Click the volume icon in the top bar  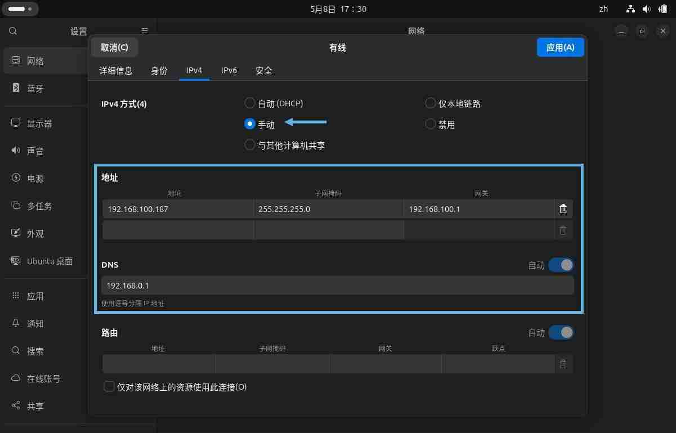coord(646,8)
